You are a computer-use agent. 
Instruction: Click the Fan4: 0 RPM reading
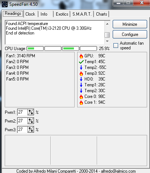point(17,73)
